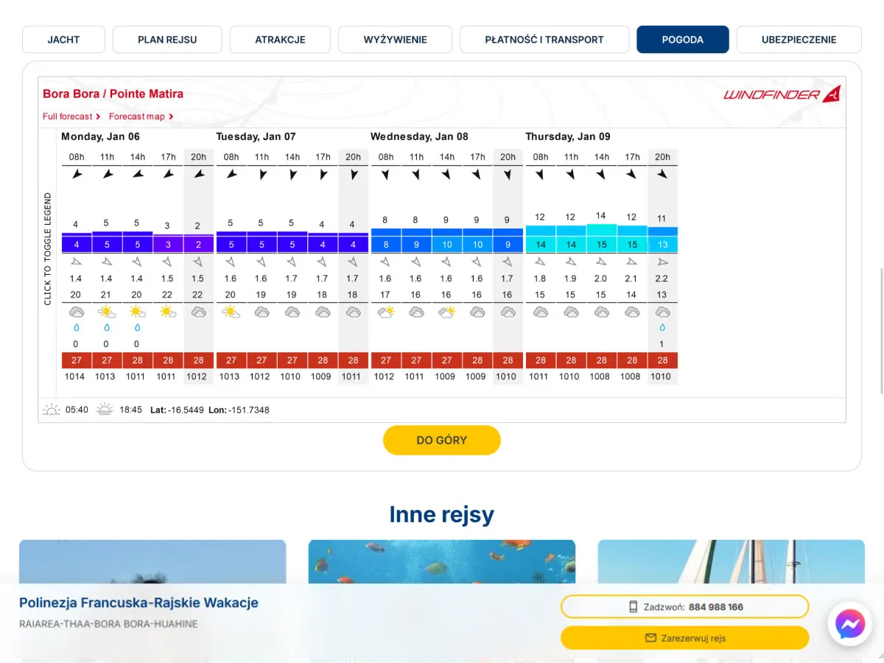Click Monday 11h partly sunny weather icon

107,312
